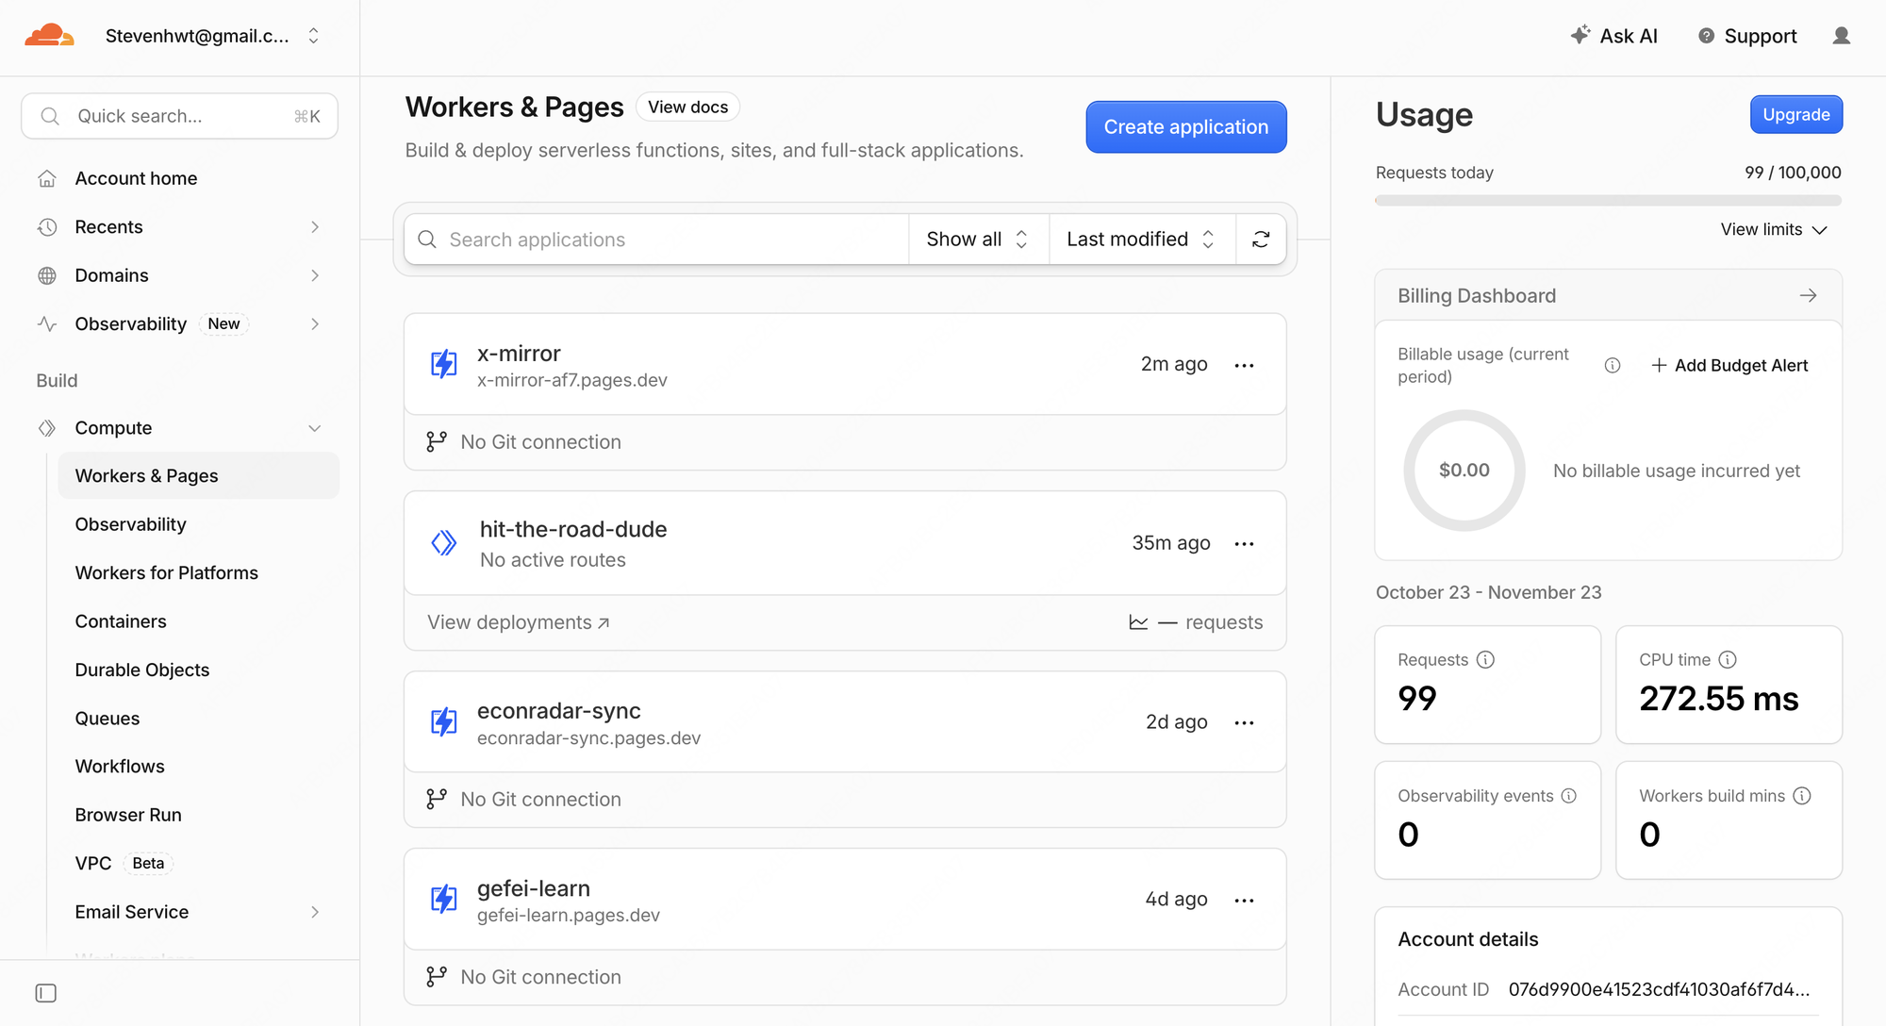The width and height of the screenshot is (1886, 1026).
Task: Click Workers build mins info icon
Action: (x=1802, y=796)
